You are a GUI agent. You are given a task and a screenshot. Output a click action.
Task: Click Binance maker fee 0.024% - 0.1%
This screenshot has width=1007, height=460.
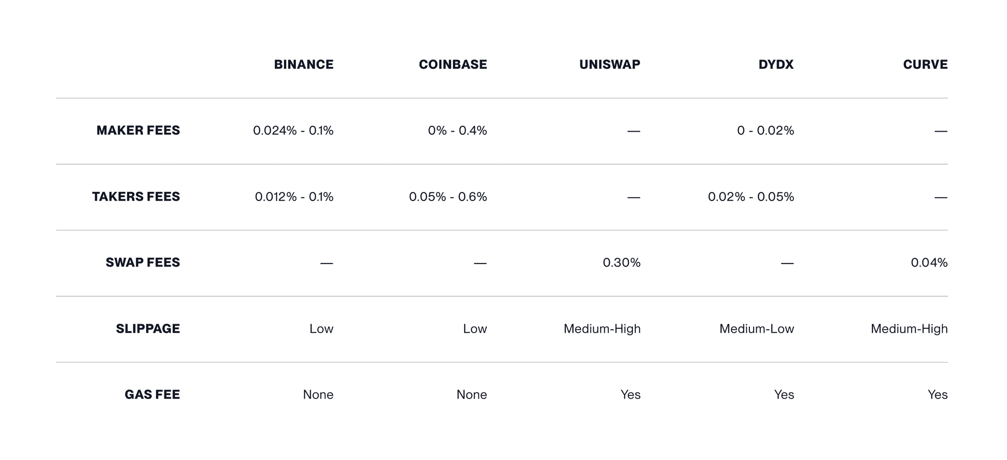click(293, 130)
